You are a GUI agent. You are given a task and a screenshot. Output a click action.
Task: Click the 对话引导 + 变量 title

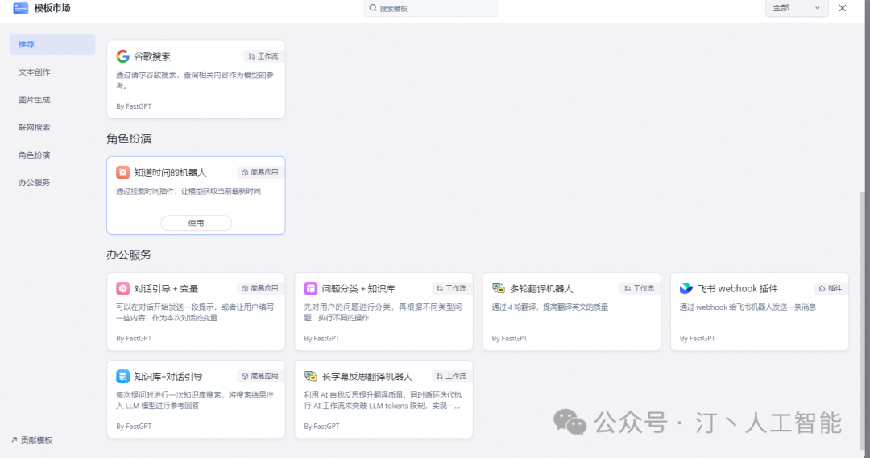166,288
